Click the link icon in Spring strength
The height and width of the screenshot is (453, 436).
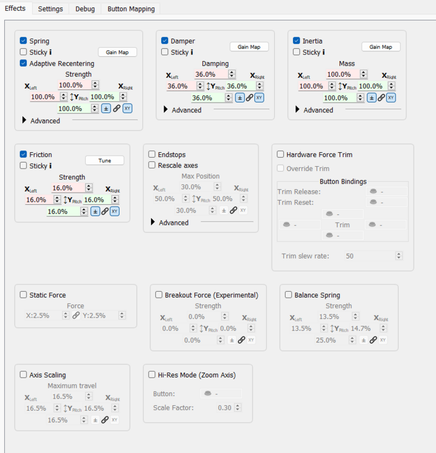tap(117, 109)
